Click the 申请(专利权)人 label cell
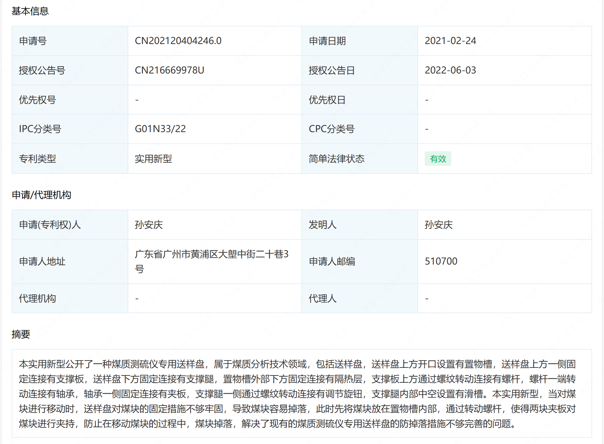The width and height of the screenshot is (604, 444). [70, 225]
